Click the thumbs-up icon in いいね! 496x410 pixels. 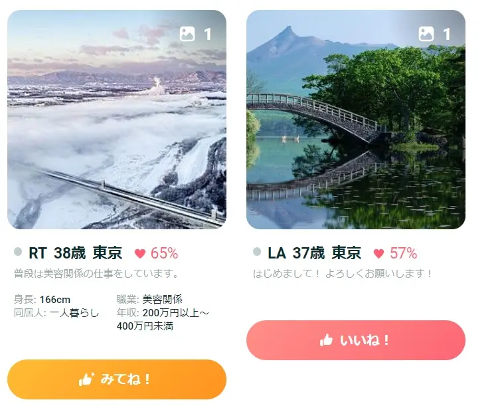[326, 340]
